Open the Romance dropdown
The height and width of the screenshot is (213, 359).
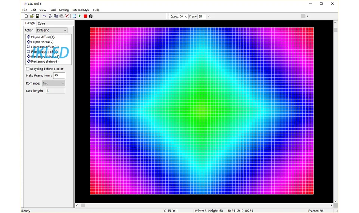pos(53,83)
